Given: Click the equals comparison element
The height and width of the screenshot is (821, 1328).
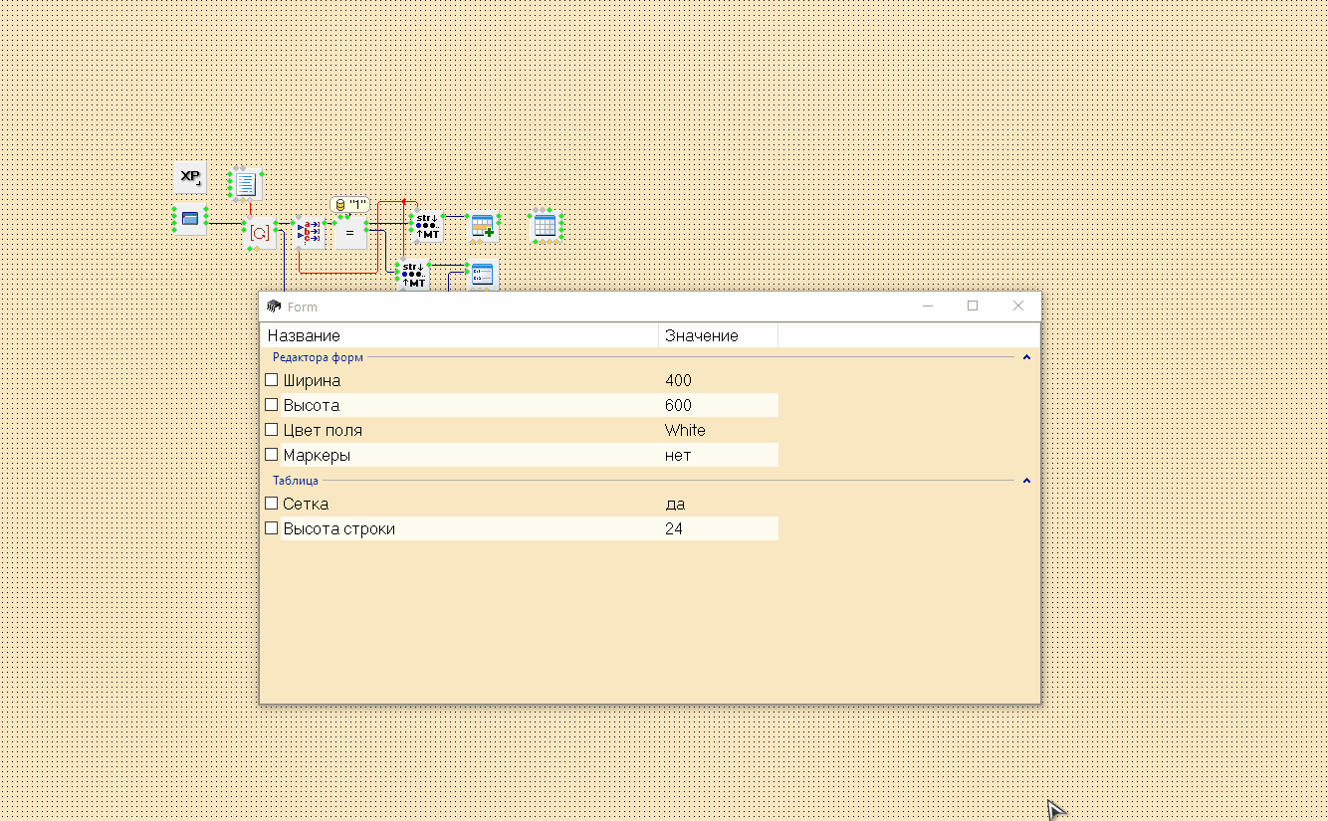Looking at the screenshot, I should click(x=349, y=233).
